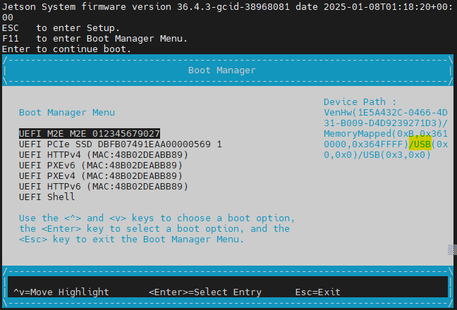
Task: Launch the UEFI Shell entry
Action: pos(47,197)
